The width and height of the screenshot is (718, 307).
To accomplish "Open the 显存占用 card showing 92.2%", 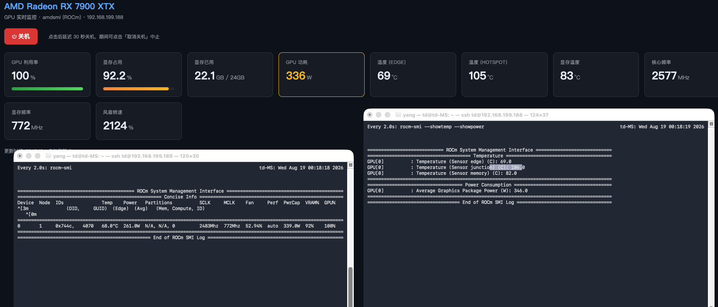I will click(139, 74).
